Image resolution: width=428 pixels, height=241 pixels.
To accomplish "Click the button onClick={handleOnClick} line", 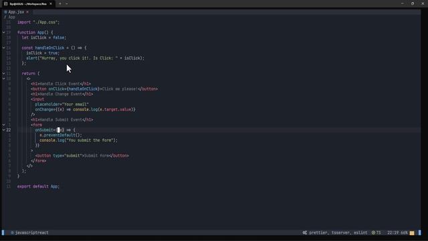I will tap(94, 89).
